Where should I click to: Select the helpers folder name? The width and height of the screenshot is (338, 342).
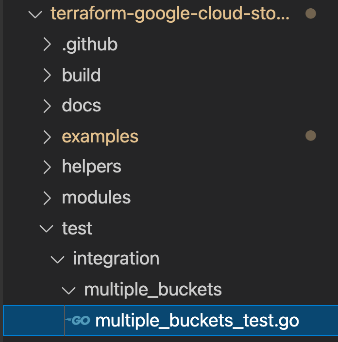pos(92,167)
